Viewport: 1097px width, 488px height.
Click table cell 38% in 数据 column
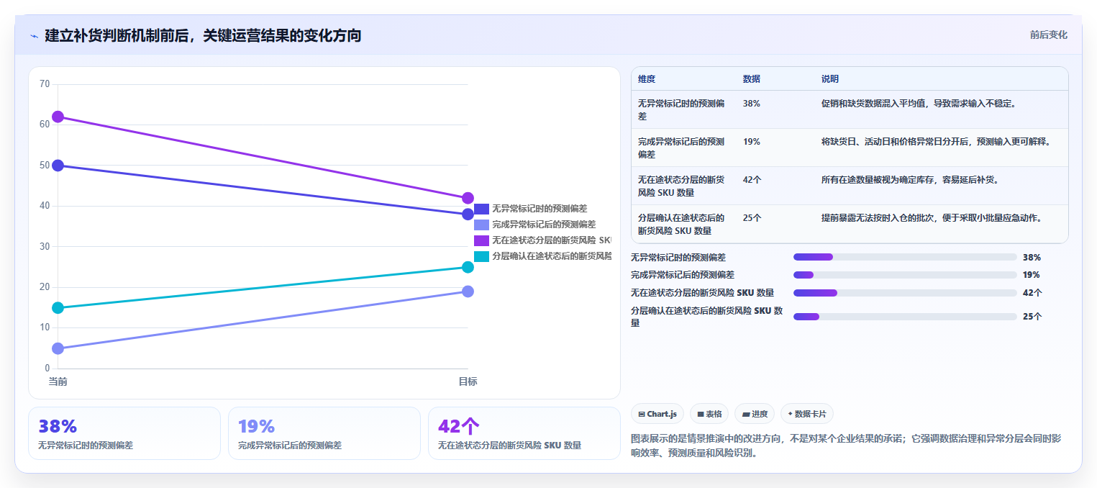[752, 104]
